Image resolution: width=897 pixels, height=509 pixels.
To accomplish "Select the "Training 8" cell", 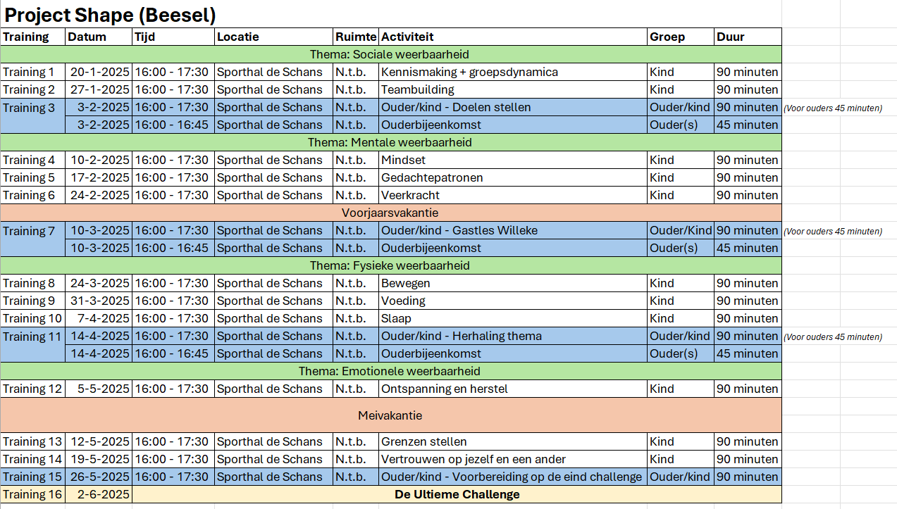I will (x=33, y=283).
